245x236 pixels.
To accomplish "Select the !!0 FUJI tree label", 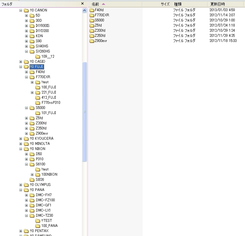I will pyautogui.click(x=37, y=67).
